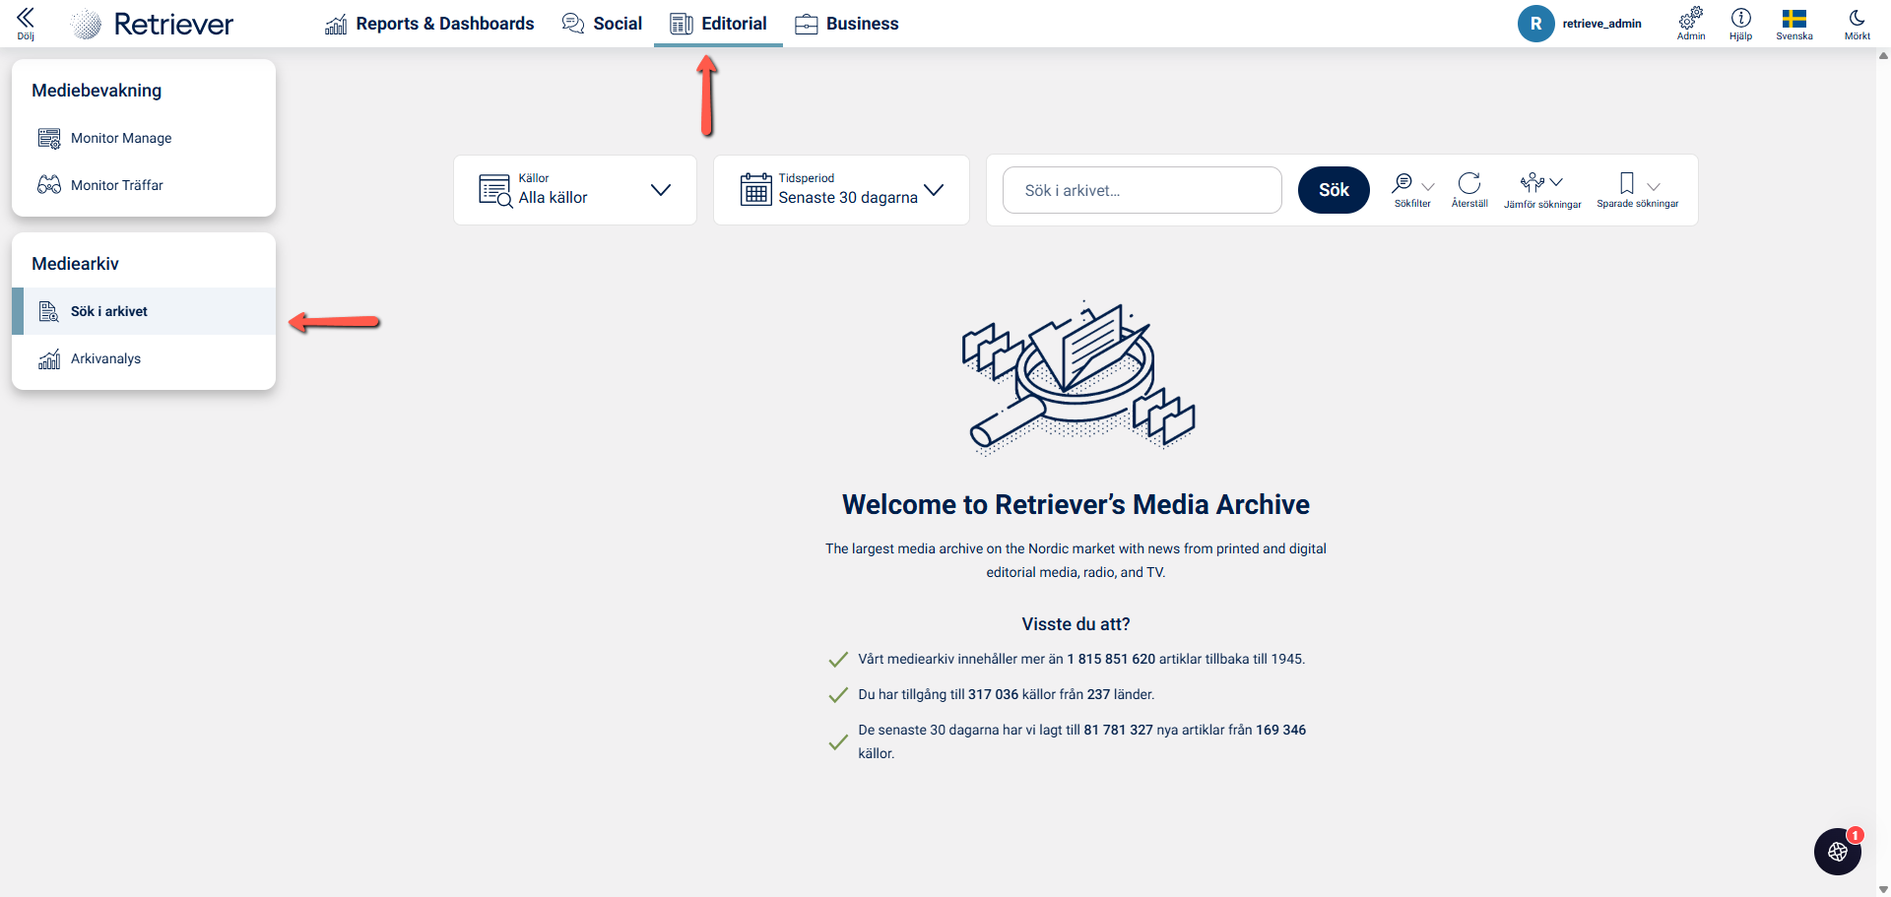Click the Visste du att? heading
This screenshot has height=897, width=1891.
pos(1076,624)
